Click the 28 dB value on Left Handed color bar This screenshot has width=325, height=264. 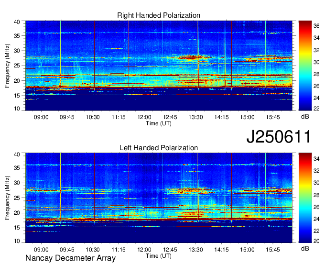click(x=316, y=195)
